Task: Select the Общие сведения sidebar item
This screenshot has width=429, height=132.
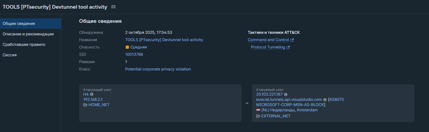Action: [x=19, y=24]
